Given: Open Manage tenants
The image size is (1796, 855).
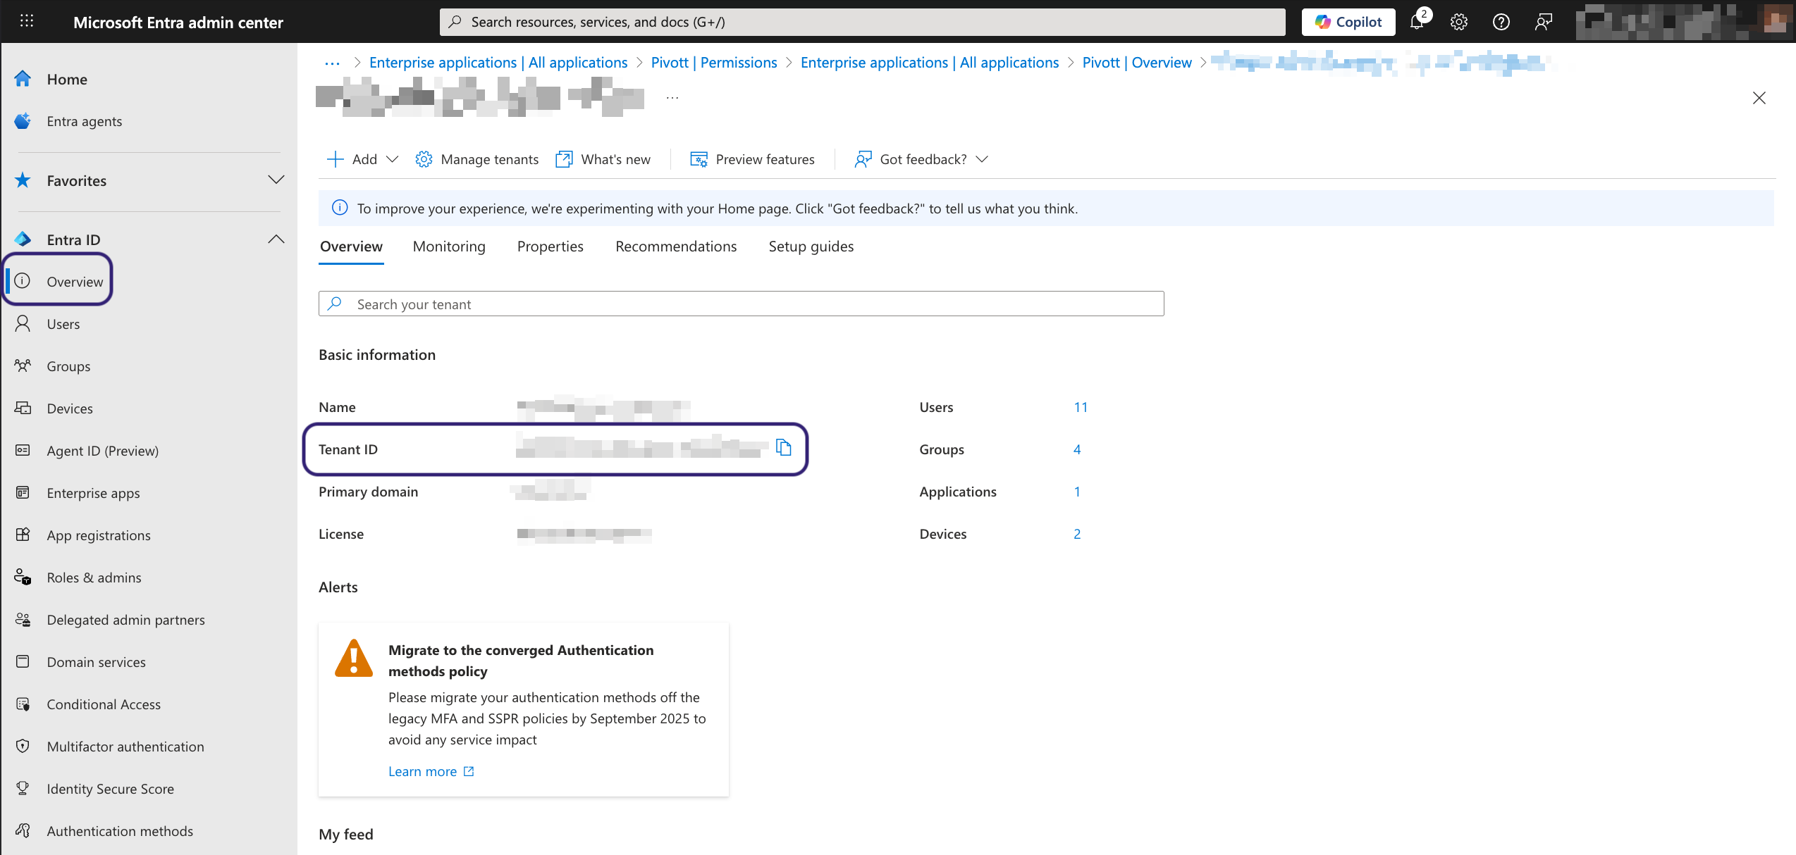Looking at the screenshot, I should [x=477, y=159].
